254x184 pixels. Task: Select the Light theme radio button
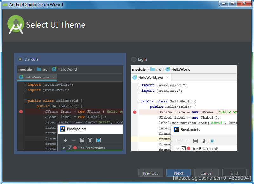(134, 59)
